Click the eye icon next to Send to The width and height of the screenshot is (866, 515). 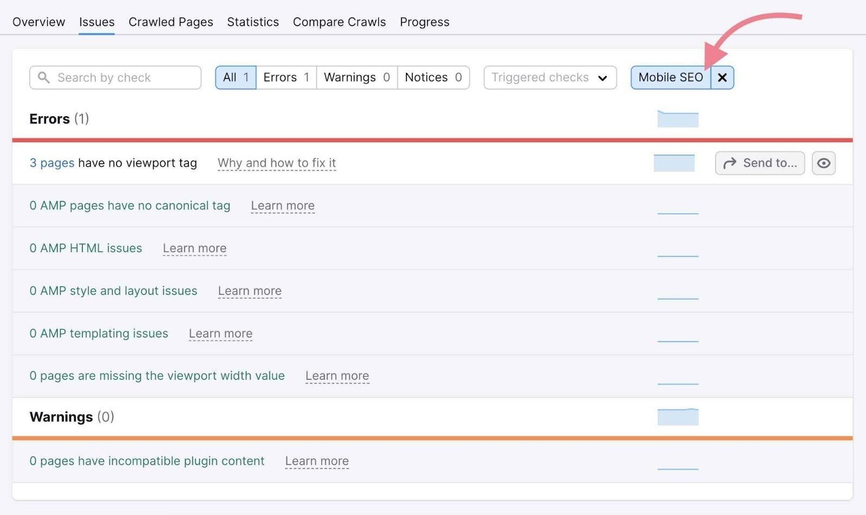tap(823, 163)
